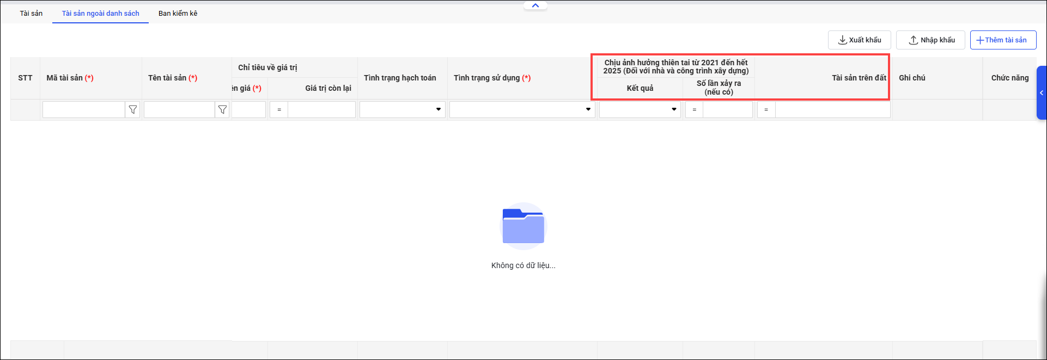Focus the Mã tài sản filter input
The image size is (1047, 360).
point(84,110)
